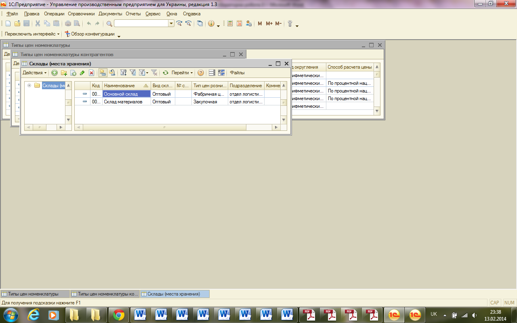This screenshot has width=517, height=323.
Task: Sort by Наименование column header
Action: [126, 86]
